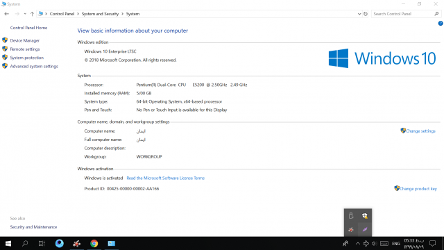Viewport: 444px width, 250px height.
Task: Click Change product key link
Action: coord(418,189)
